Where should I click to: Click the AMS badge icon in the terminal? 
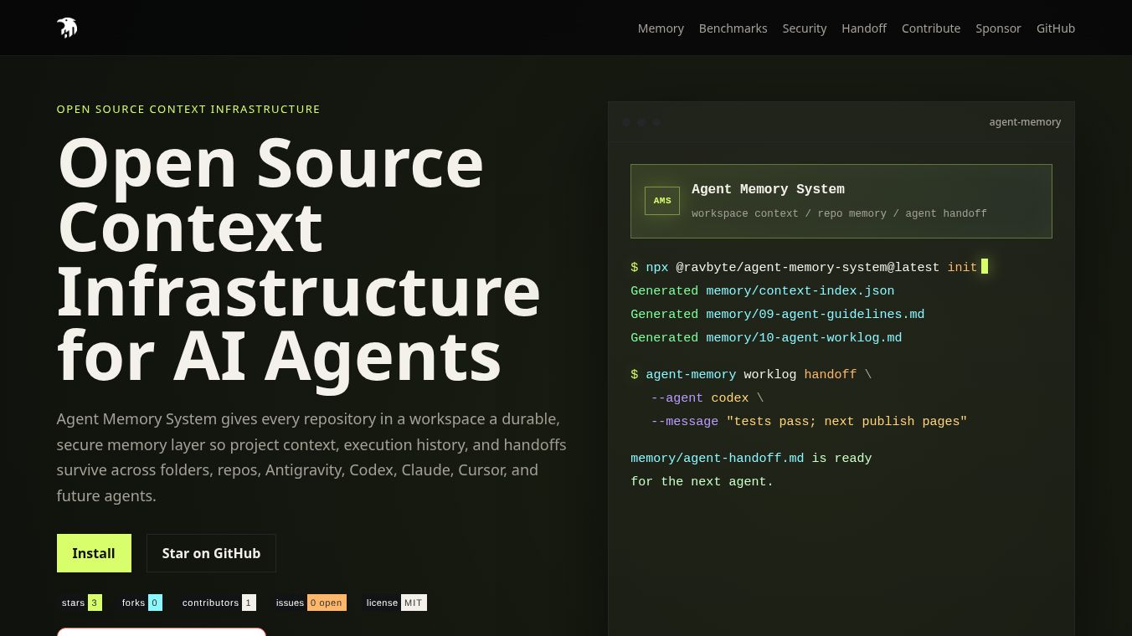click(x=662, y=201)
